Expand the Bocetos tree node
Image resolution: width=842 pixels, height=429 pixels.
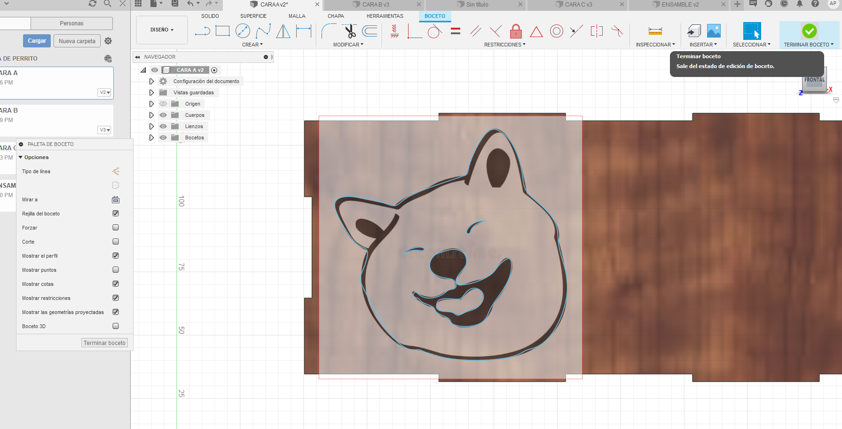(151, 138)
